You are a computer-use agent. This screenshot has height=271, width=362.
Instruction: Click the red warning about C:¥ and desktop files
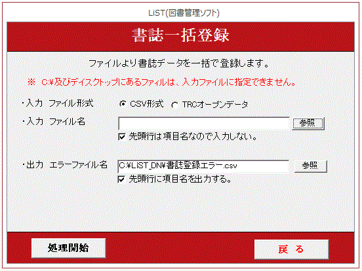[161, 82]
